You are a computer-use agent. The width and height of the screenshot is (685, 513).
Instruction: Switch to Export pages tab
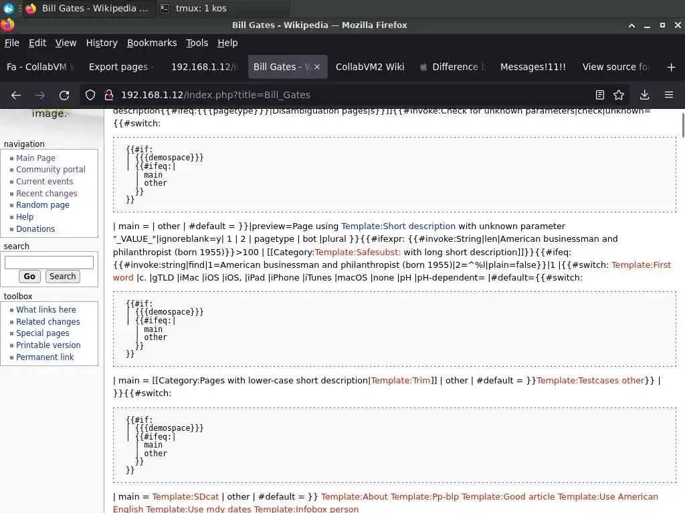(122, 67)
